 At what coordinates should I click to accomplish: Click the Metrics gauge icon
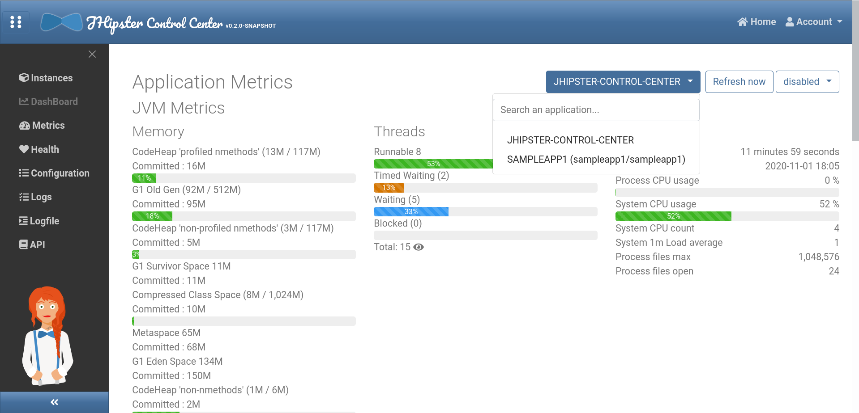[x=24, y=126]
